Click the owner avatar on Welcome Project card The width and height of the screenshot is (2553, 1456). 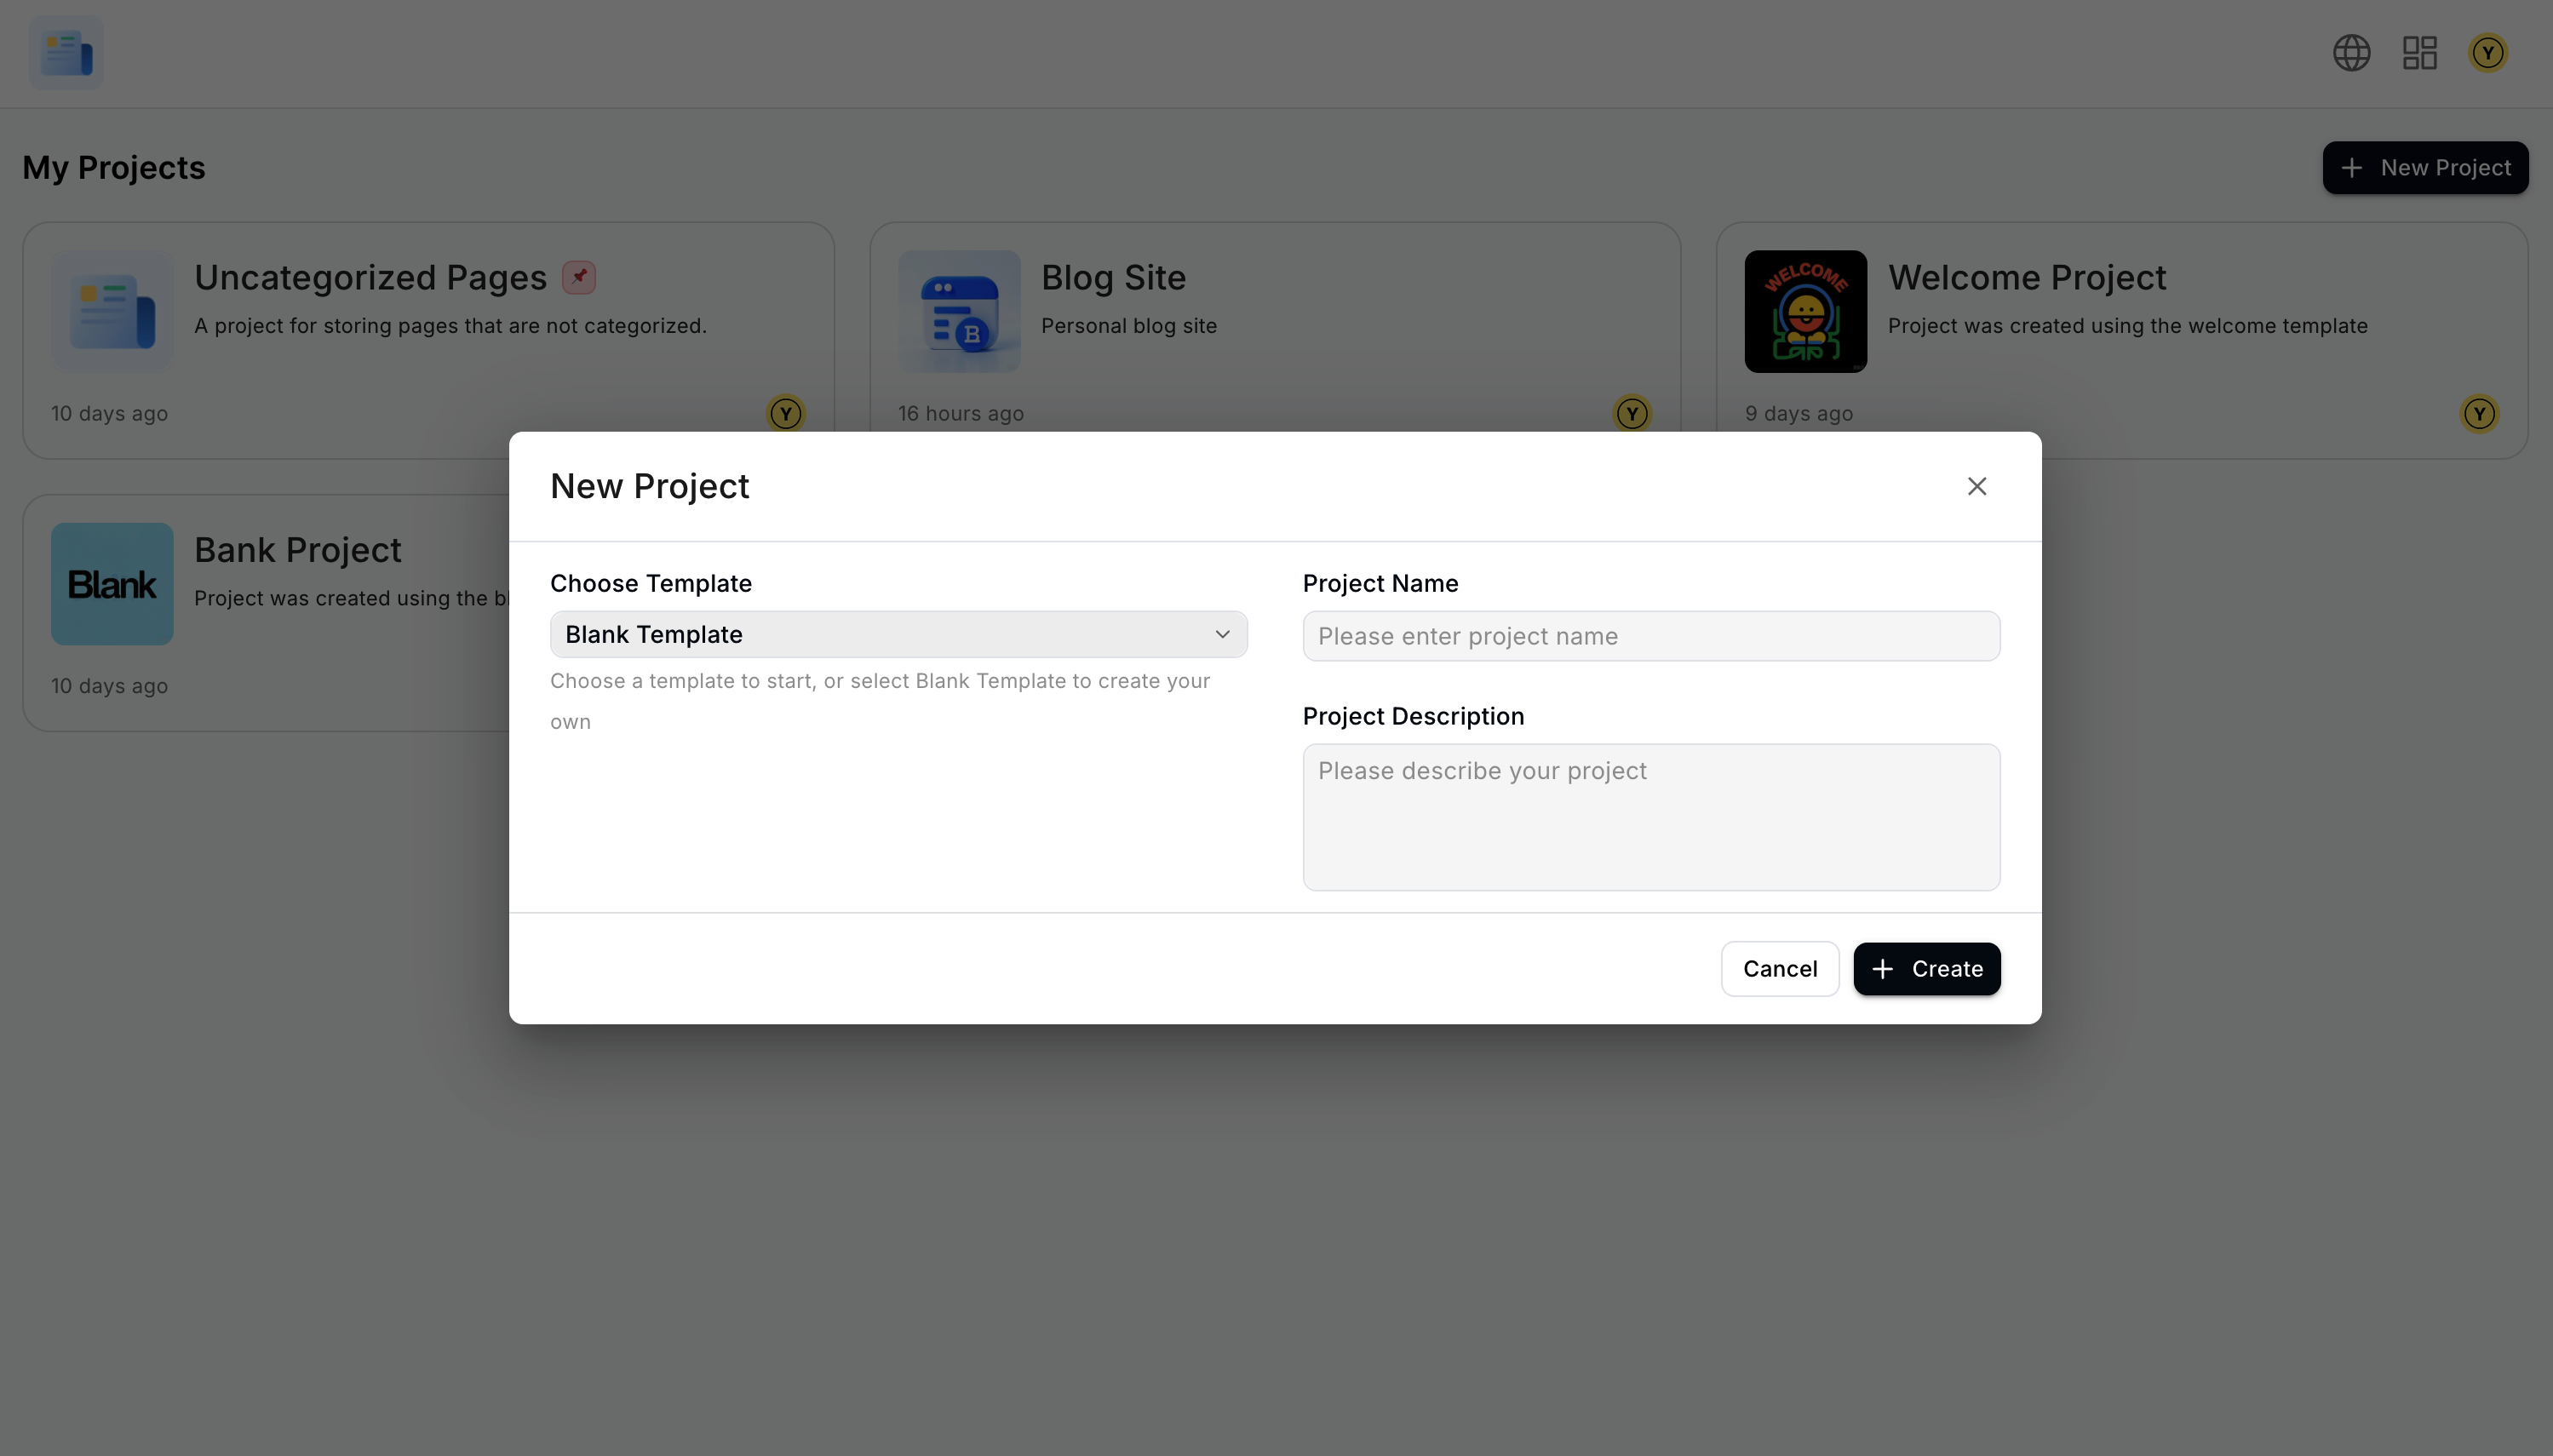tap(2478, 413)
